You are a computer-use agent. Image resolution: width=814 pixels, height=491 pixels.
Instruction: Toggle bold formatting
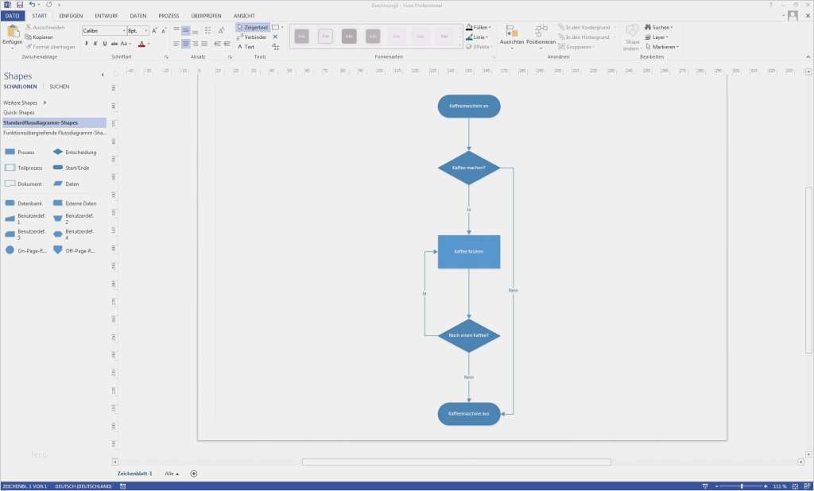tap(86, 44)
